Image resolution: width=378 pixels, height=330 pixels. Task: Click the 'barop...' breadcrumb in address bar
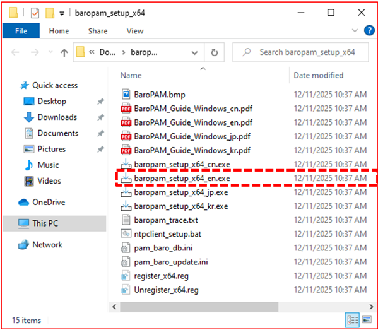pyautogui.click(x=144, y=52)
